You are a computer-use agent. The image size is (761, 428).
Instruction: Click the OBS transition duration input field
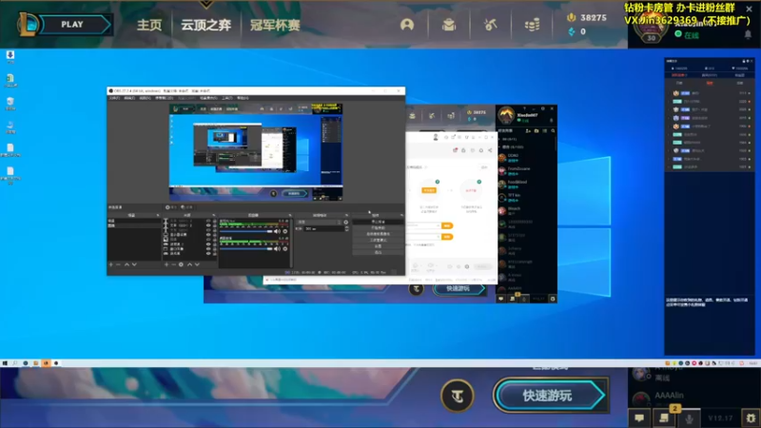[324, 228]
